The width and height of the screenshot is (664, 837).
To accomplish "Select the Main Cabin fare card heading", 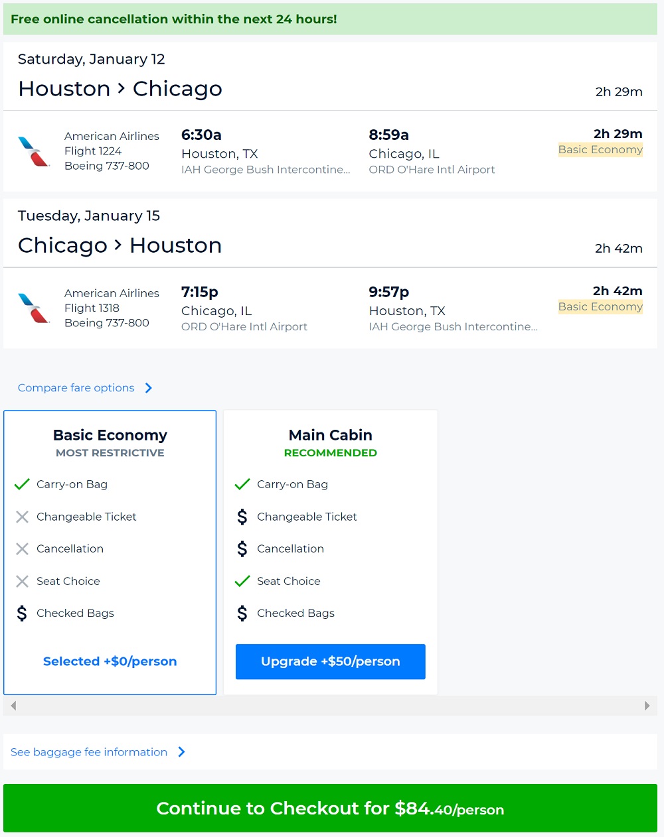I will 331,435.
